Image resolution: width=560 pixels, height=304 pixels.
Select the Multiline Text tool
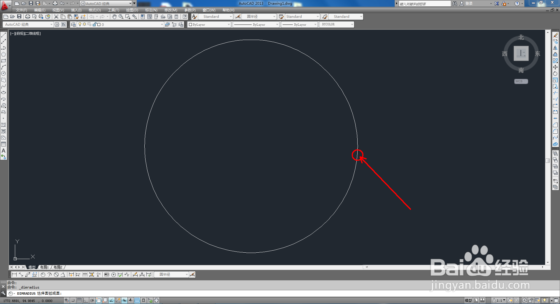(x=3, y=151)
